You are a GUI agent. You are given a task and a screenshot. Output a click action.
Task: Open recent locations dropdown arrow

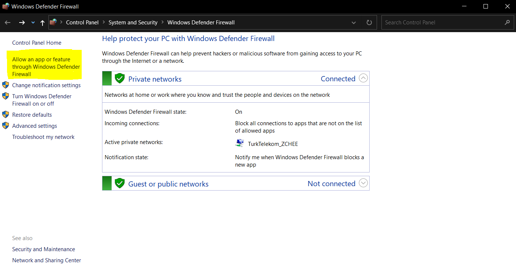coord(33,23)
